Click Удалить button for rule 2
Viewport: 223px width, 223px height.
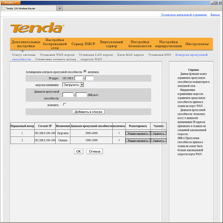point(158,140)
